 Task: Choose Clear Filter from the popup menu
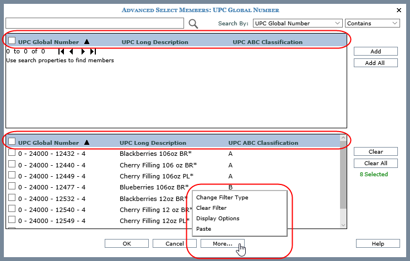point(211,208)
